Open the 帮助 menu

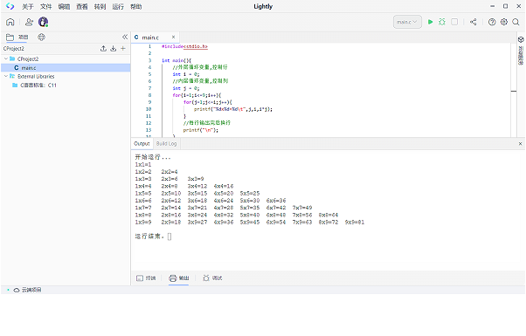pyautogui.click(x=135, y=7)
